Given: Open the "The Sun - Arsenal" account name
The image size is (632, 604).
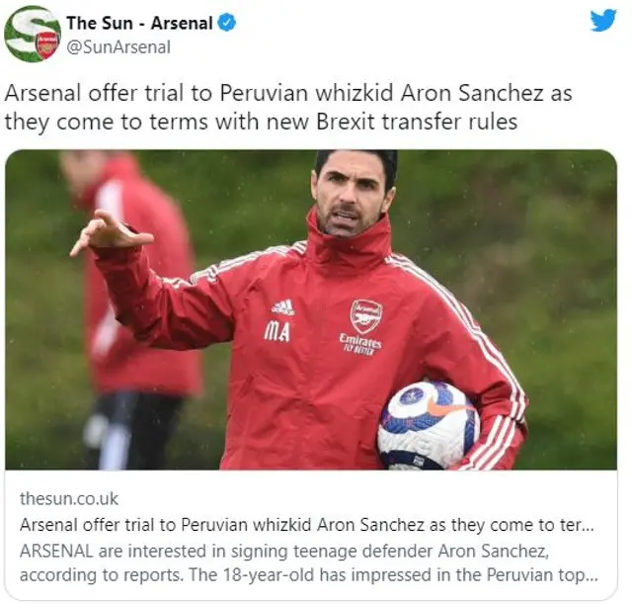Looking at the screenshot, I should [139, 23].
